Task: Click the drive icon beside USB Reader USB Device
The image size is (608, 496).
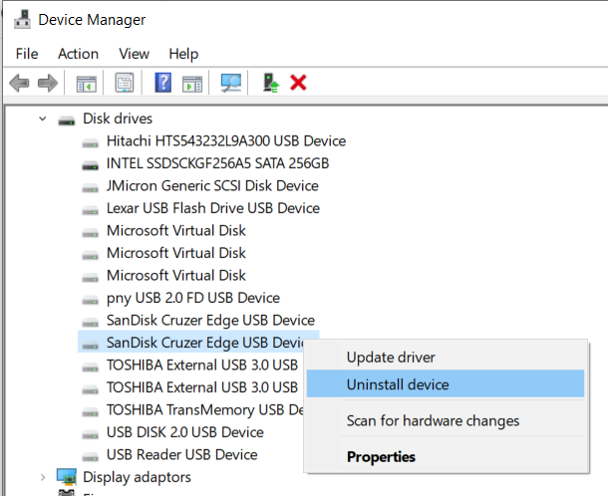Action: (91, 456)
